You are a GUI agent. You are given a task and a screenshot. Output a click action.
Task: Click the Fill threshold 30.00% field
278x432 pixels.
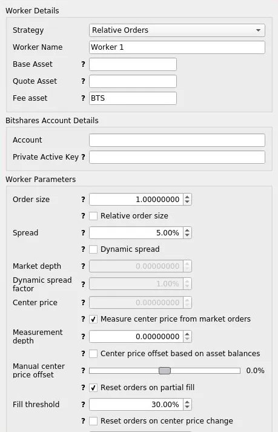(x=136, y=405)
